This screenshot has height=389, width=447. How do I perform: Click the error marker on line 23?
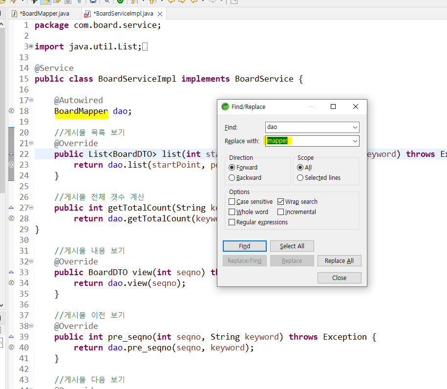pos(11,164)
